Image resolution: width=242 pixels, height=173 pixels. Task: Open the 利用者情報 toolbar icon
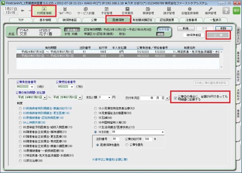(x=44, y=10)
